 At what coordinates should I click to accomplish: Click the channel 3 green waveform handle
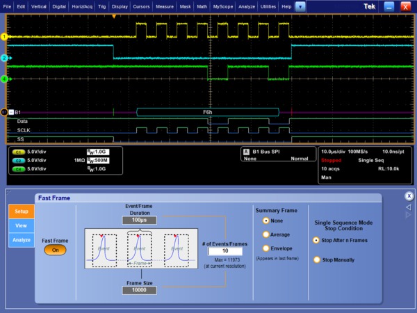pos(4,79)
